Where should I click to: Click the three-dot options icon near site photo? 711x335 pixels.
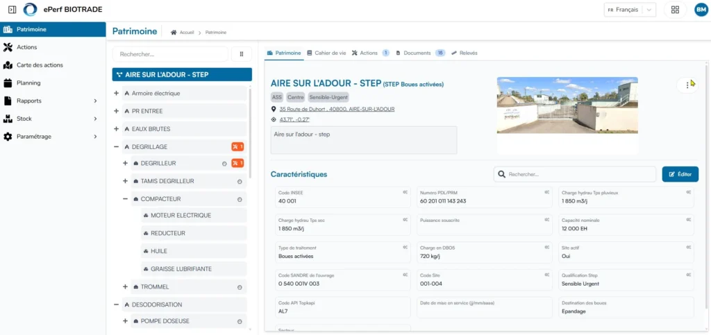pos(687,85)
